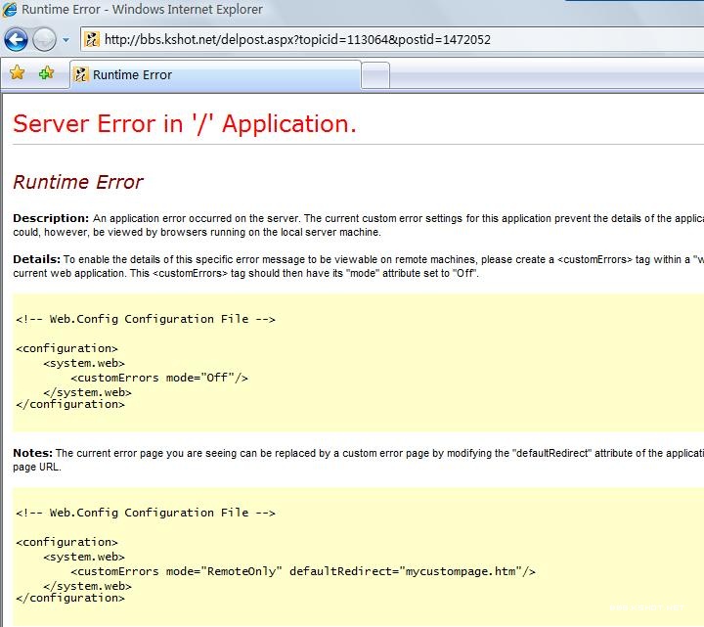This screenshot has width=704, height=627.
Task: Click the italic Runtime Error heading
Action: pos(77,182)
